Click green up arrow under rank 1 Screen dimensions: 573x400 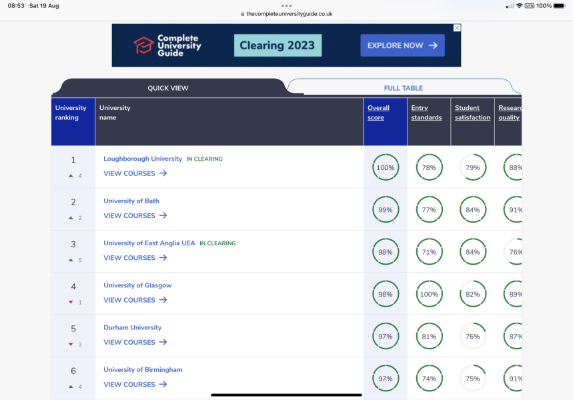click(71, 176)
